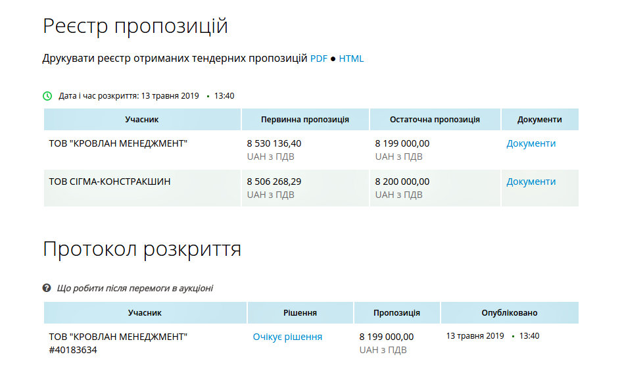The image size is (622, 388).
Task: Click the "Очікує рішення" decision link
Action: (287, 337)
